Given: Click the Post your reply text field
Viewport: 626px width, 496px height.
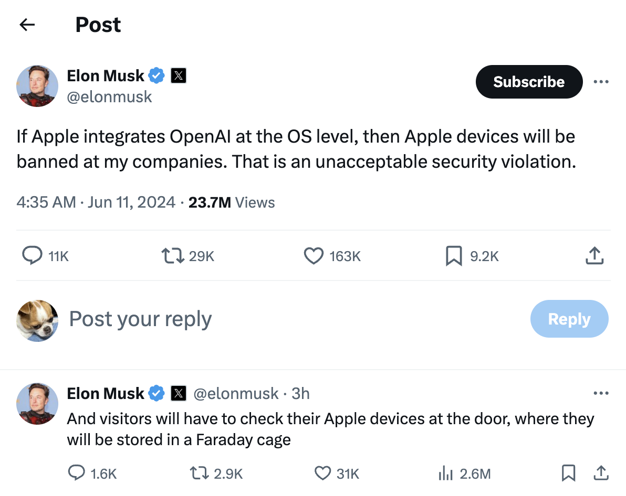Looking at the screenshot, I should (141, 319).
